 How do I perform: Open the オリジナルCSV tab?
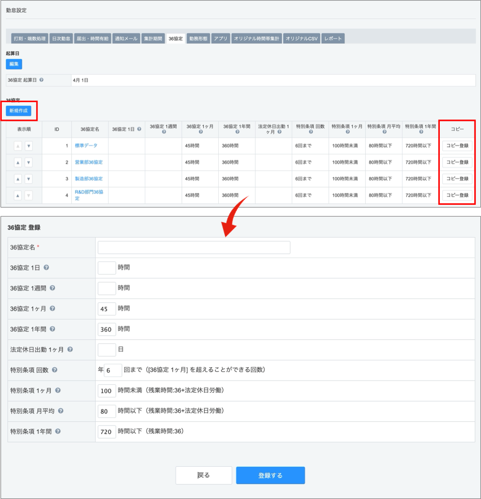(x=302, y=38)
